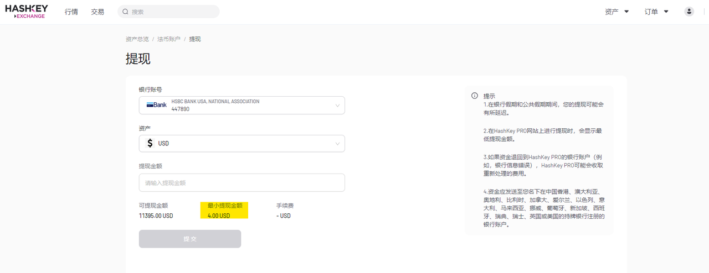Expand the 订单 orders dropdown
The height and width of the screenshot is (273, 709).
pyautogui.click(x=656, y=12)
